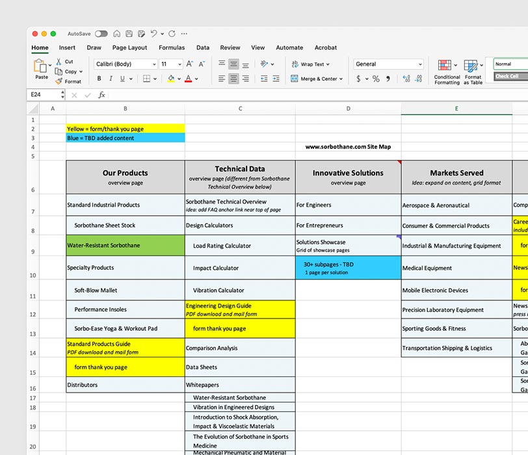
Task: Open the more options ellipsis in title bar
Action: point(184,34)
